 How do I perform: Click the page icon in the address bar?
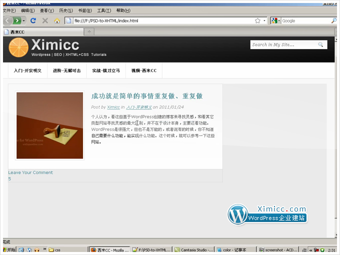pos(68,21)
